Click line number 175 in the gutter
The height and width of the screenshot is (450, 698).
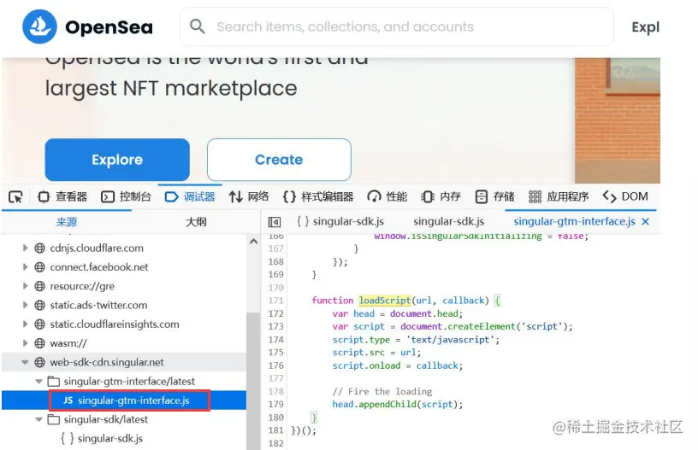coord(275,353)
